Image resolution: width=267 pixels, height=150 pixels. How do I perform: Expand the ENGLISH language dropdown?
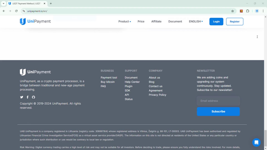[x=196, y=21]
